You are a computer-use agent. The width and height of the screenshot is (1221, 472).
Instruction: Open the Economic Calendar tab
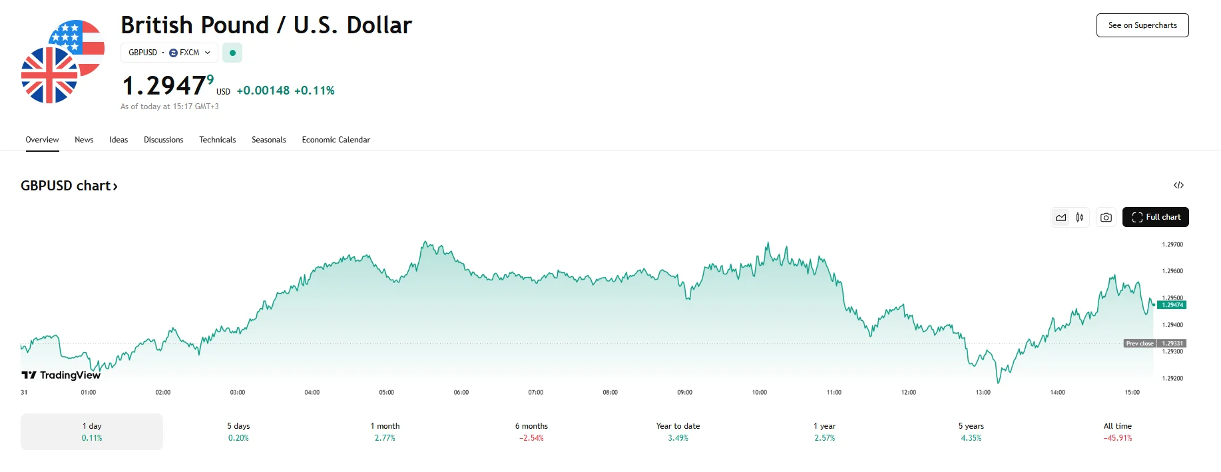(336, 140)
